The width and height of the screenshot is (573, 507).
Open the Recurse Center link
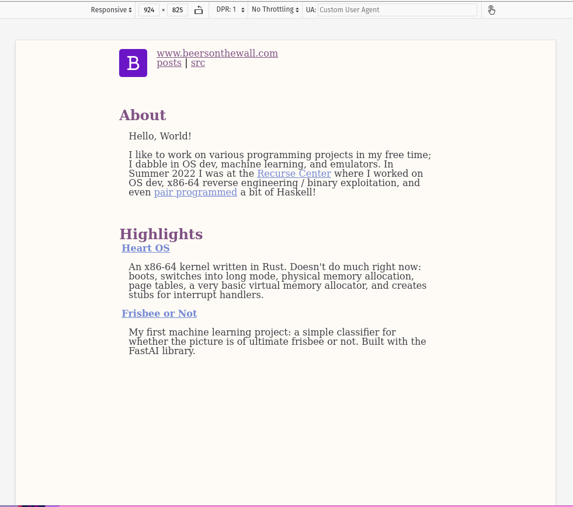[x=294, y=173]
